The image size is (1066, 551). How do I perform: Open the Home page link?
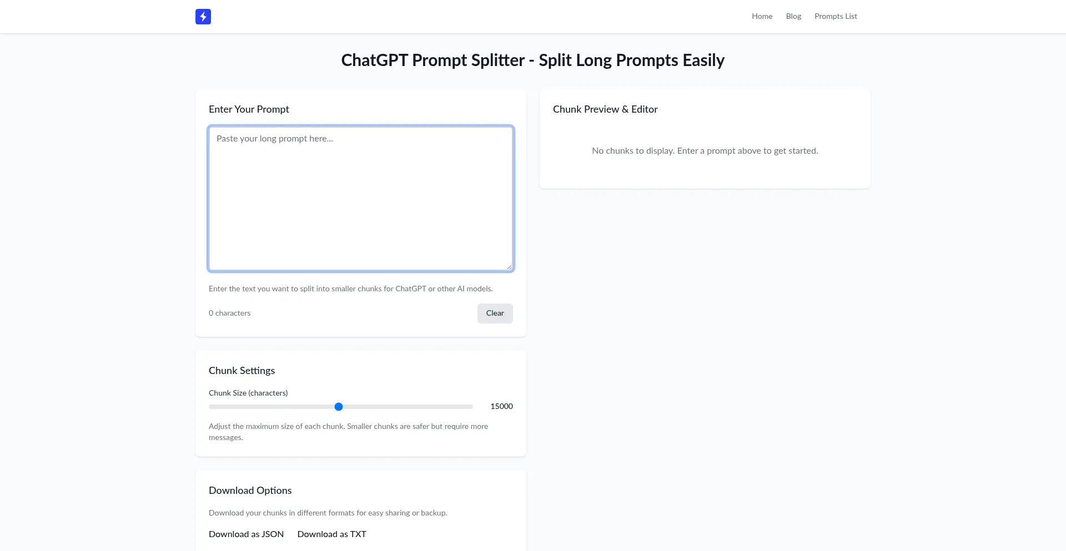coord(762,17)
